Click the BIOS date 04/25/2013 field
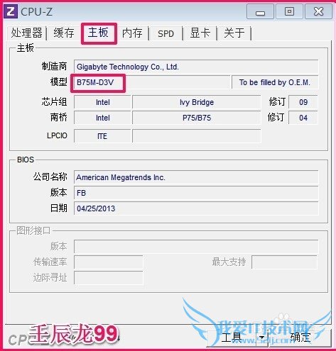 (196, 208)
